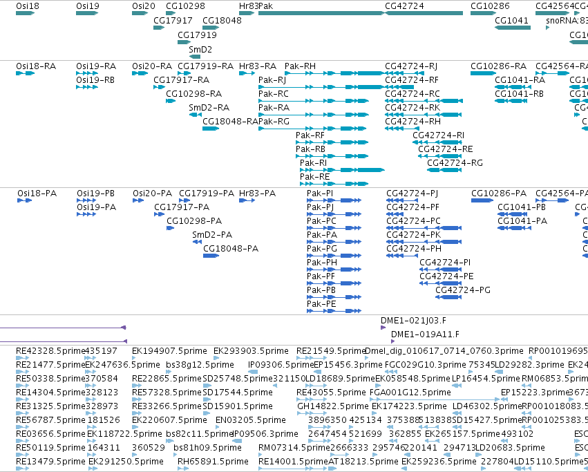
Task: Click the EK174223.5prime EST label
Action: [410, 406]
